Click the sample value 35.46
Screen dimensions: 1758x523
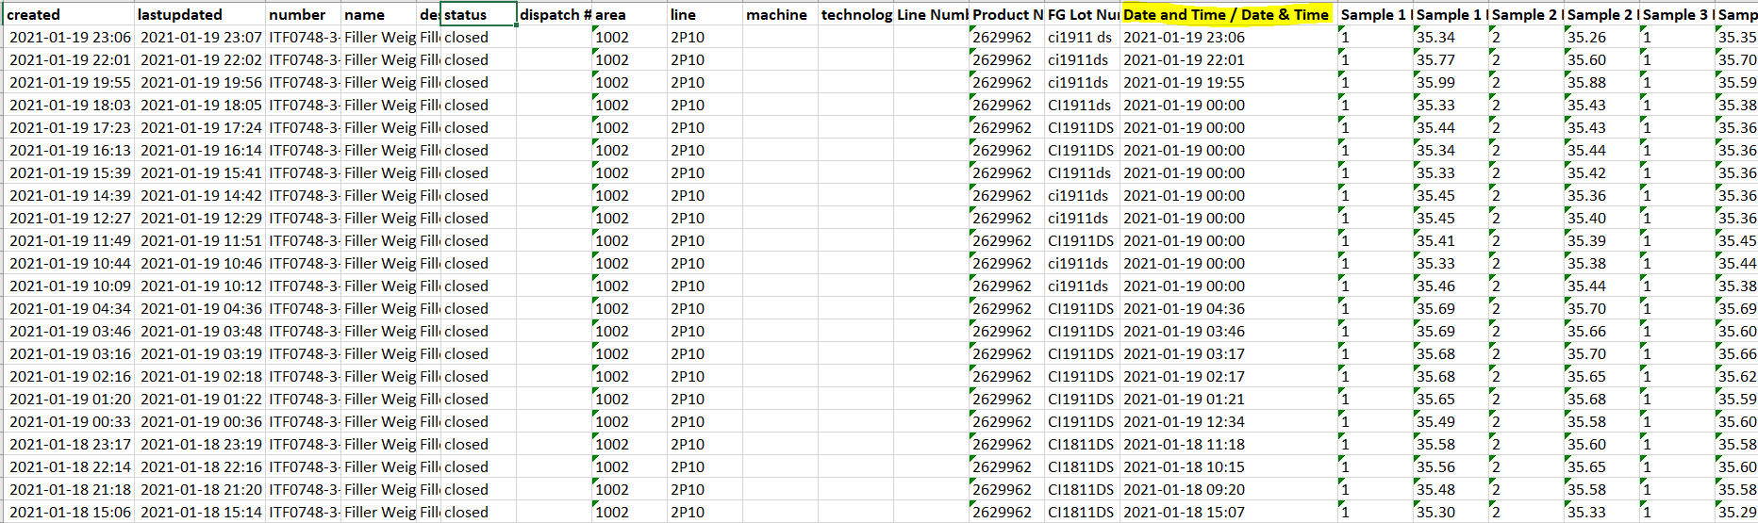(x=1450, y=286)
